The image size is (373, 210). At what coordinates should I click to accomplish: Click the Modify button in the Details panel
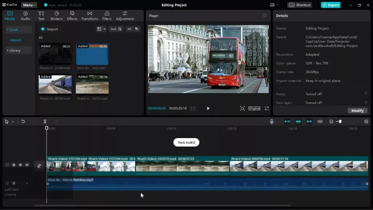click(x=357, y=110)
